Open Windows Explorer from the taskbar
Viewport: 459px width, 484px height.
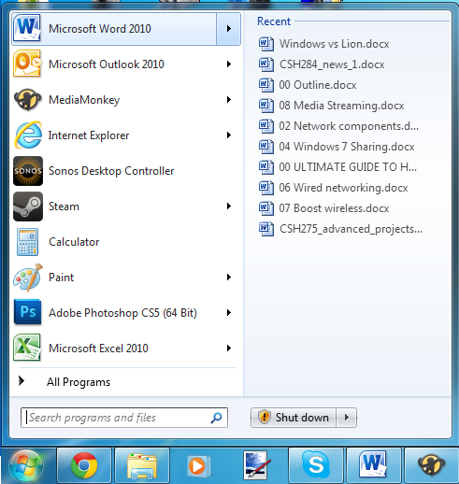pyautogui.click(x=142, y=465)
